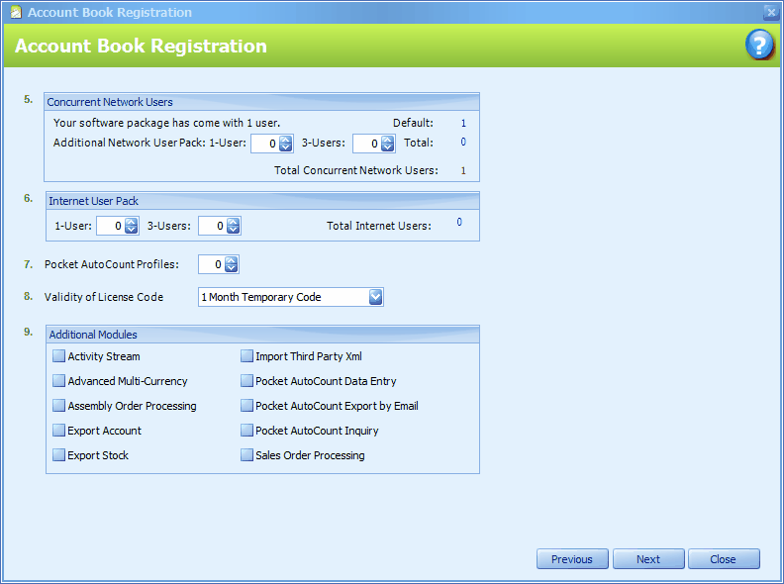Tick Pocket AutoCount Export by Email
This screenshot has height=584, width=784.
[247, 406]
